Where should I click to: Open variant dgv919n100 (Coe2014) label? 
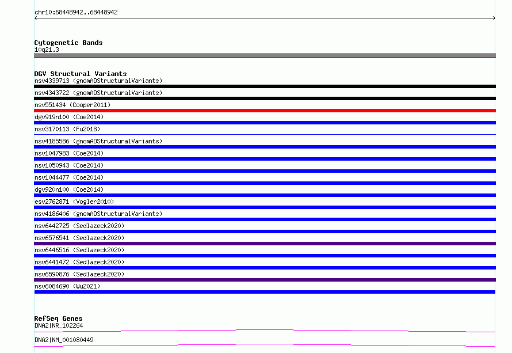69,117
